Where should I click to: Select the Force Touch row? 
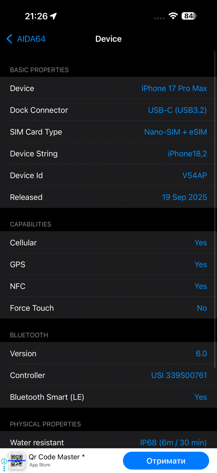tap(108, 308)
